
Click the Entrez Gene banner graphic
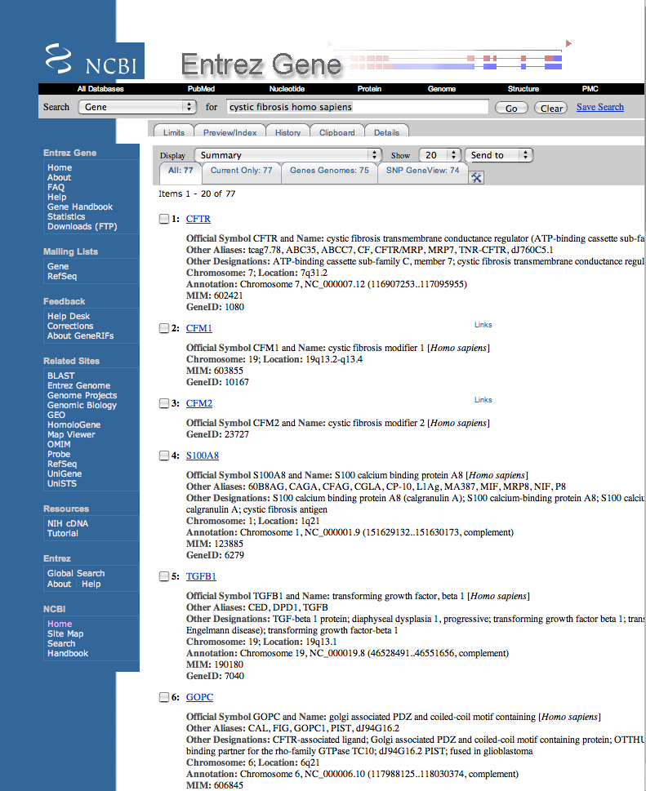coord(261,64)
